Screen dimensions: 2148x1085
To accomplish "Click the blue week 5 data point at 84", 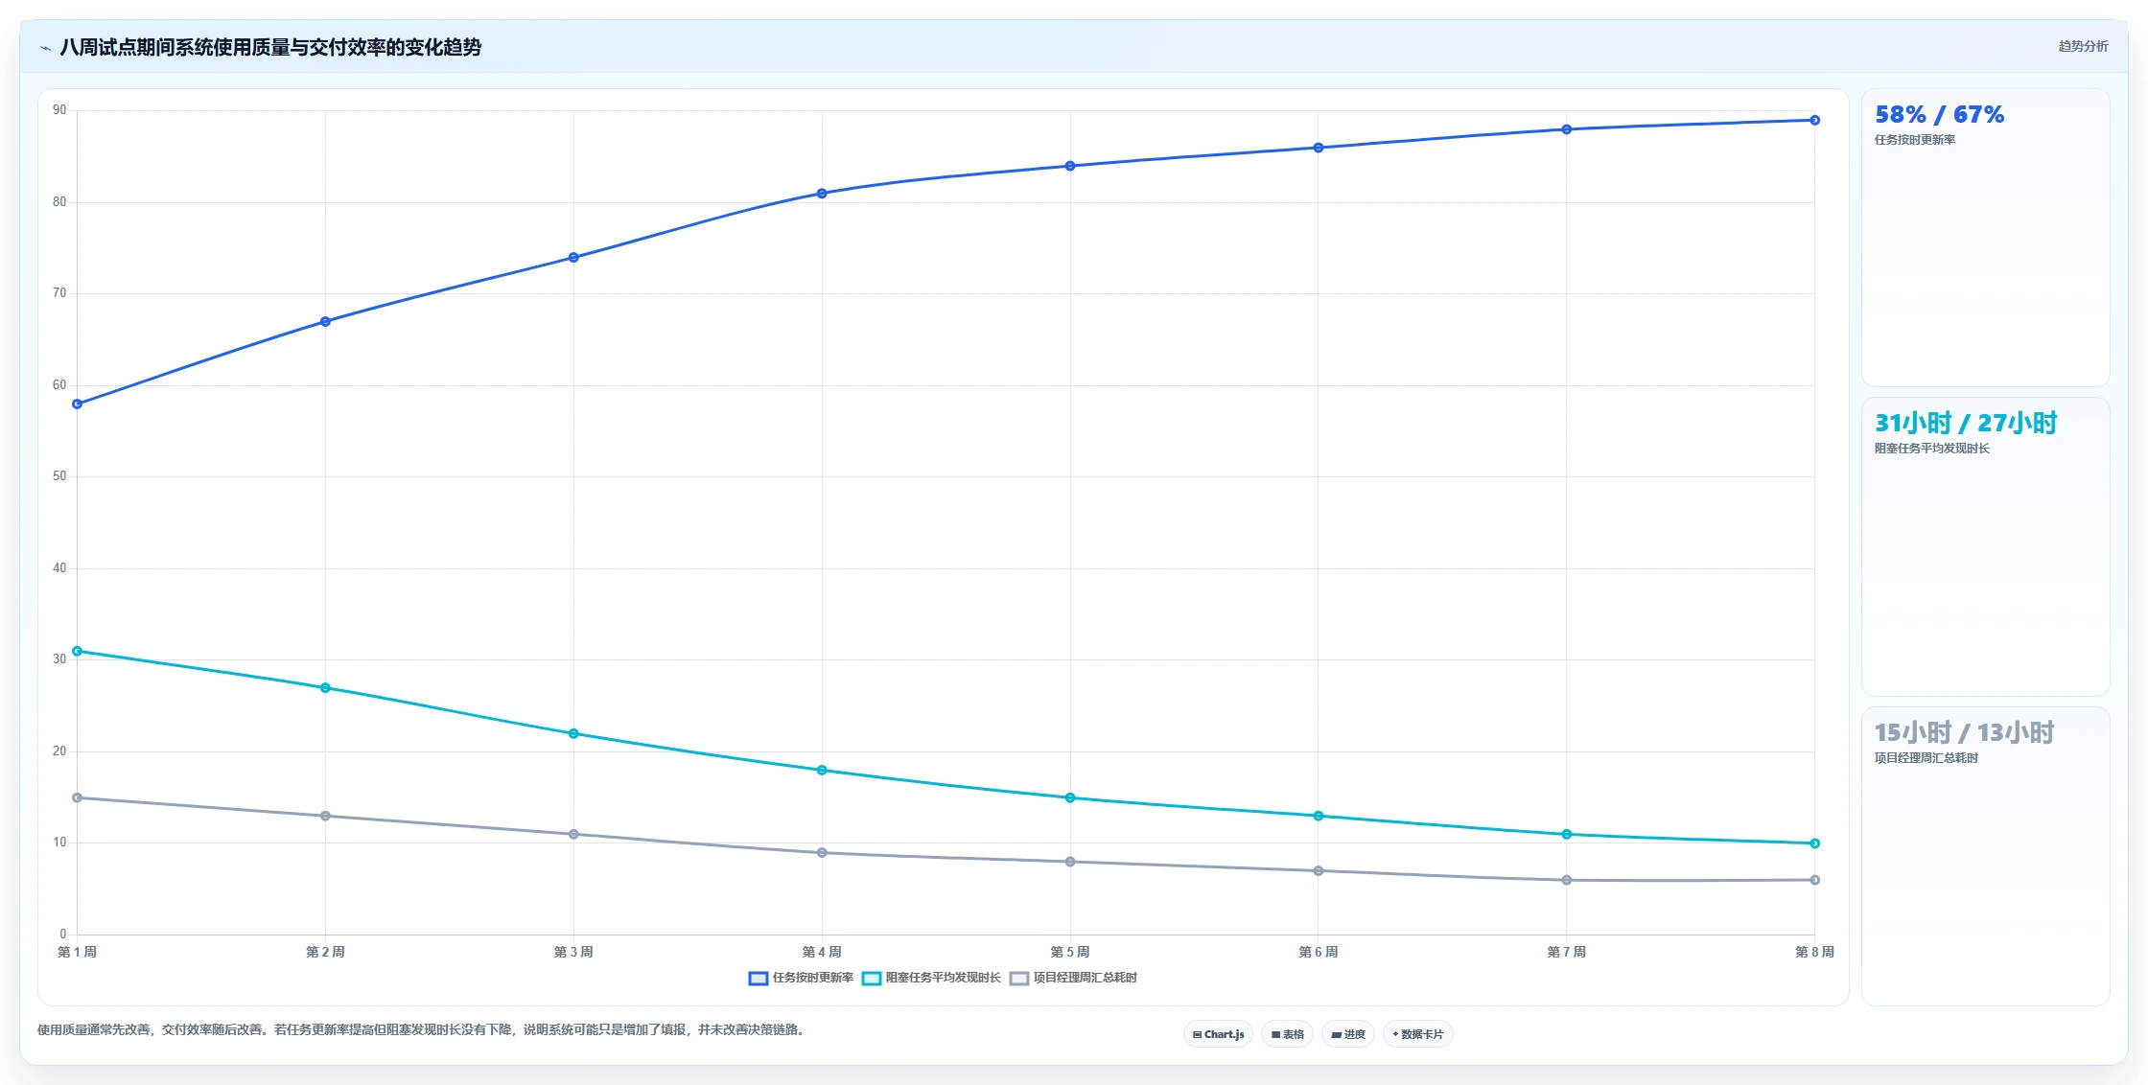I will click(x=1070, y=166).
